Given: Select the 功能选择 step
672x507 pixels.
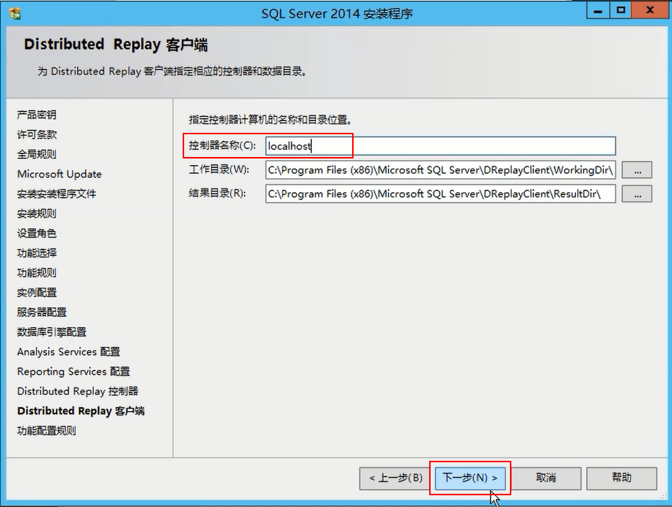Looking at the screenshot, I should tap(37, 253).
